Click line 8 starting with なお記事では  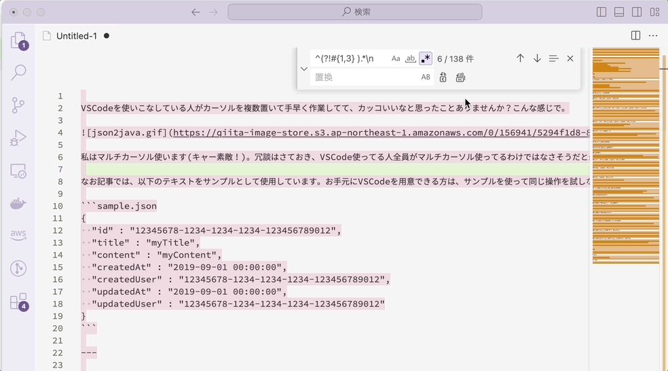(335, 181)
